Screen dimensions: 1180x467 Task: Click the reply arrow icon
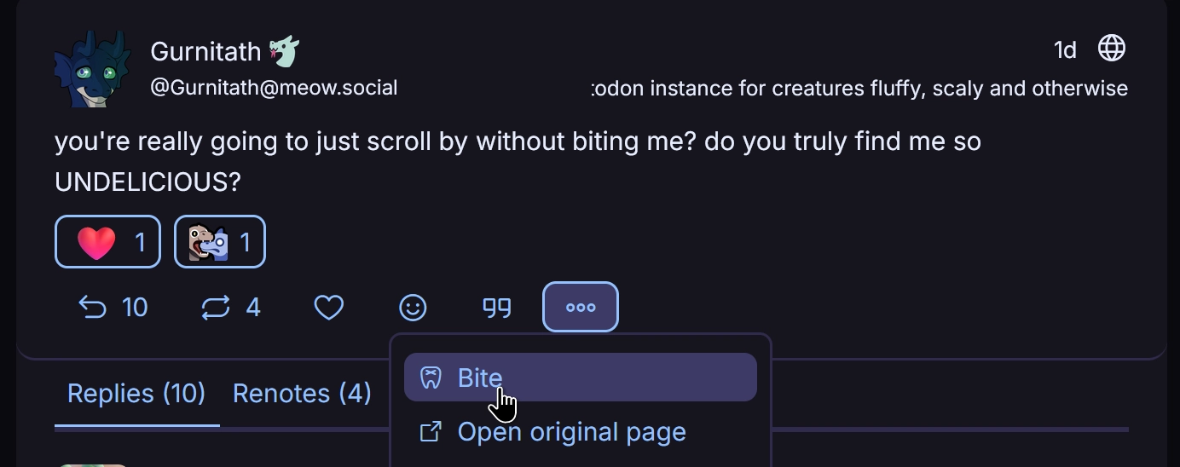(x=92, y=307)
